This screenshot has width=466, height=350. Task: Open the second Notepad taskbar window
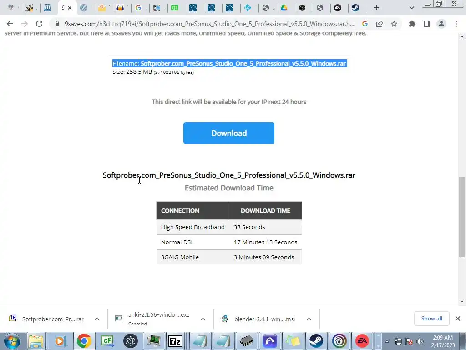click(x=223, y=341)
